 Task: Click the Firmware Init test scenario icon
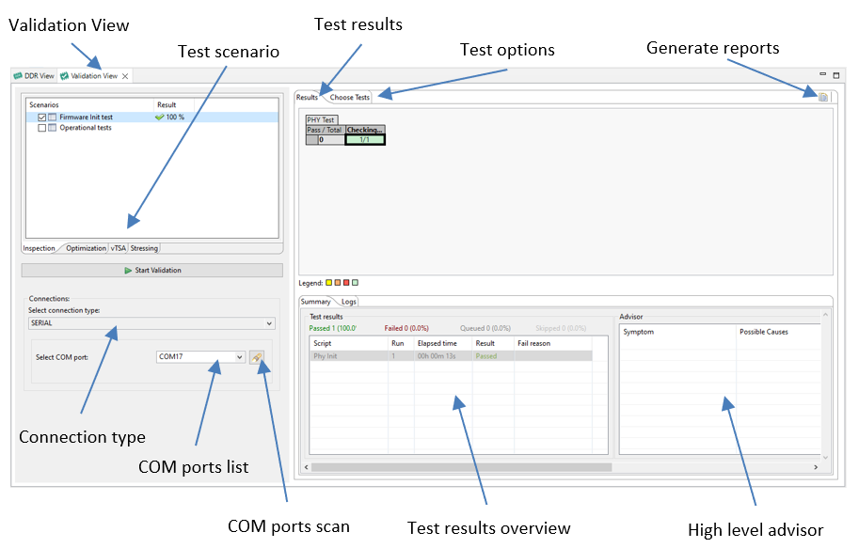point(53,117)
